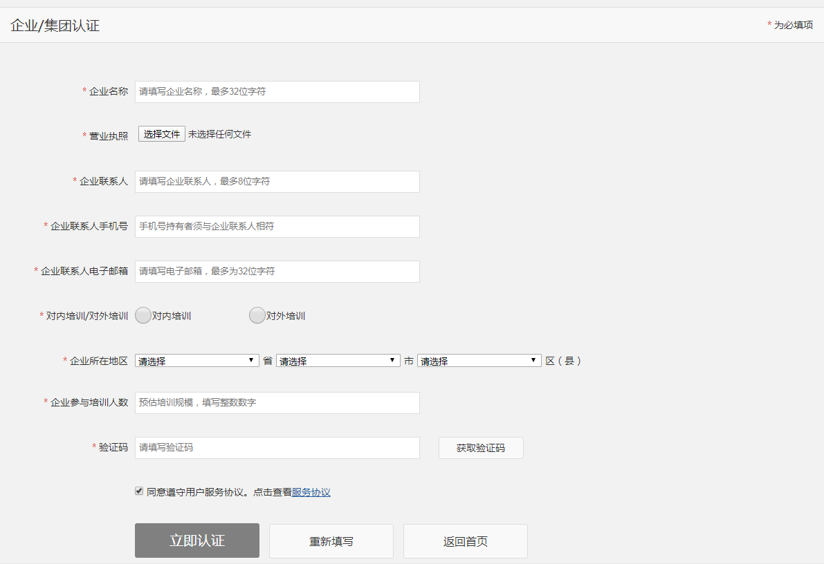824x564 pixels.
Task: Open the district 区（县） dropdown
Action: (x=479, y=361)
